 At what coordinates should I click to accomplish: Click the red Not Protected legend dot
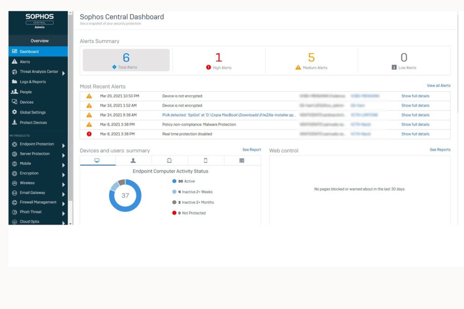pos(174,213)
